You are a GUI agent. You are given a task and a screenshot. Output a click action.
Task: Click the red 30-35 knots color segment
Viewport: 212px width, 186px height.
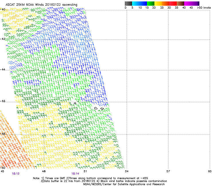click(x=173, y=3)
